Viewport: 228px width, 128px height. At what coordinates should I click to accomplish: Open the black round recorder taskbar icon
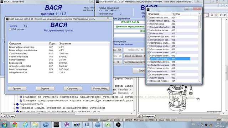[118, 125]
